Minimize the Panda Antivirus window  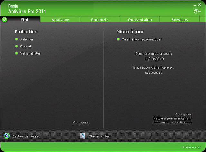pos(195,5)
